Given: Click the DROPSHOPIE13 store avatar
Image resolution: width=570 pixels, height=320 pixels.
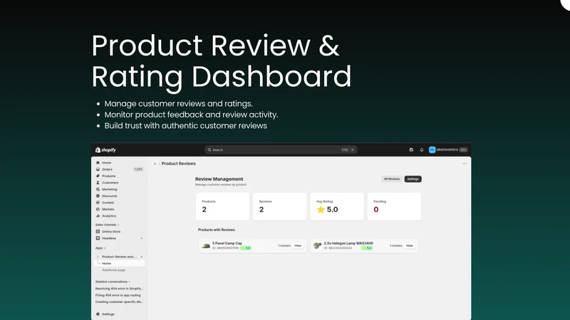Looking at the screenshot, I should [432, 150].
